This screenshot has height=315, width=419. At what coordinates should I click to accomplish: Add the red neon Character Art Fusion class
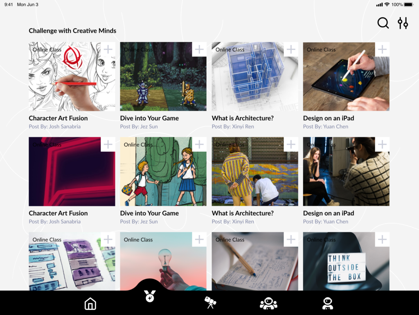(x=108, y=144)
